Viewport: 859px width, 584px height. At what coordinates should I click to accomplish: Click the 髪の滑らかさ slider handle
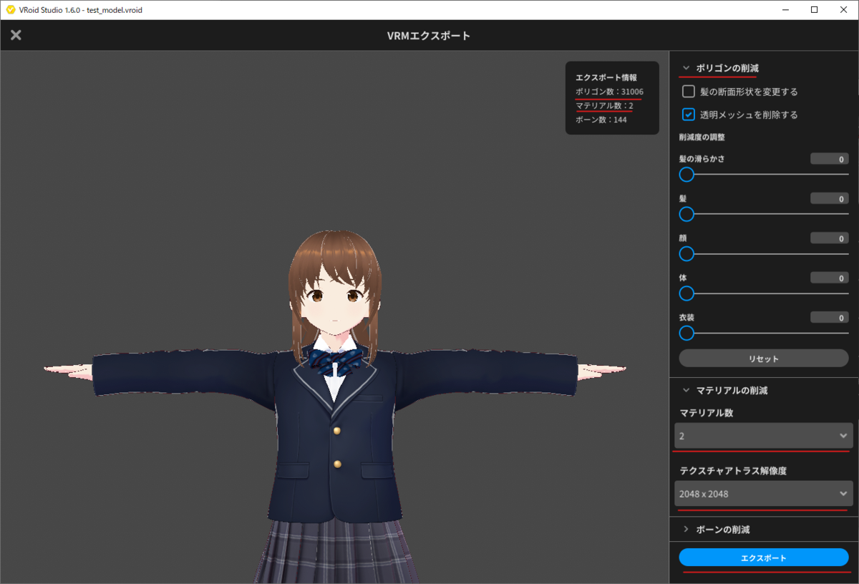pyautogui.click(x=686, y=174)
